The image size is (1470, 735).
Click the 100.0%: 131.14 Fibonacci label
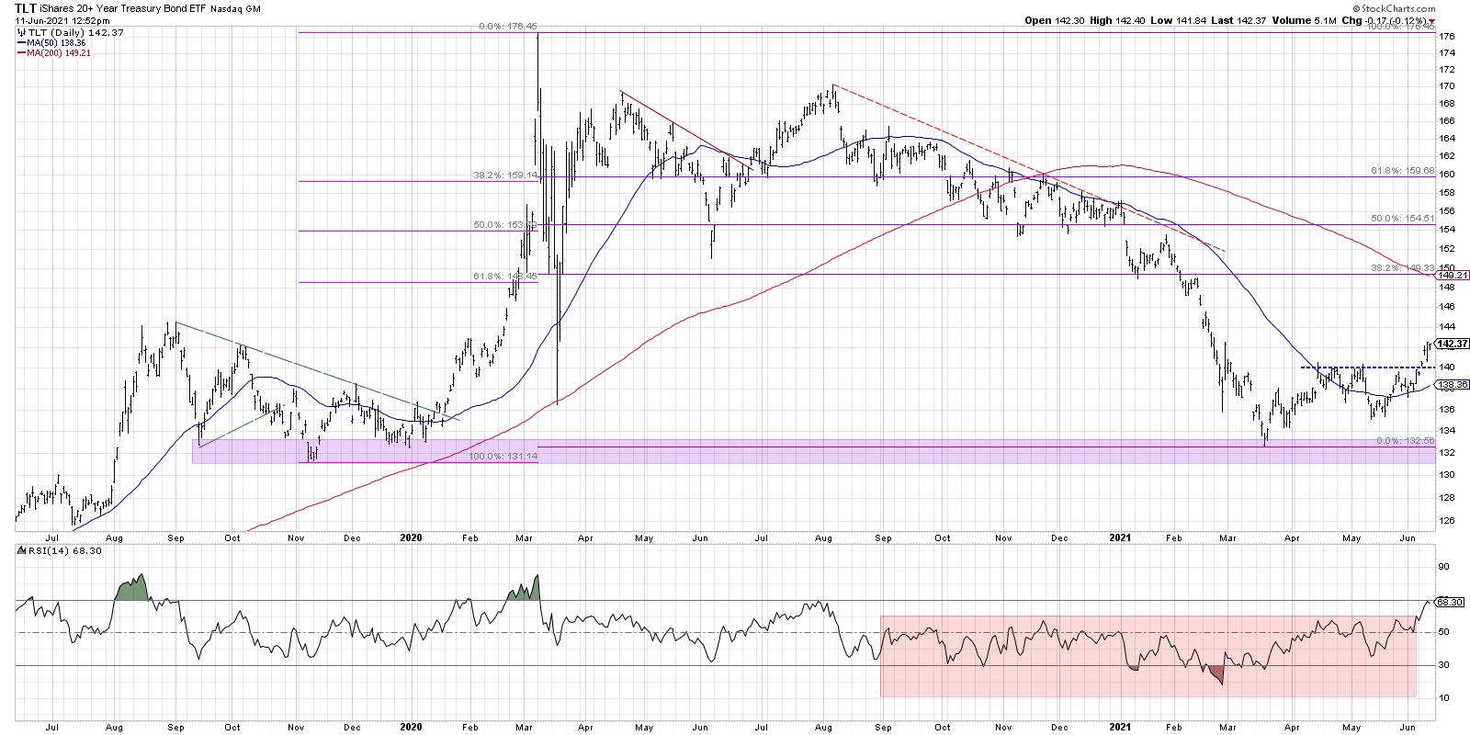click(x=503, y=457)
